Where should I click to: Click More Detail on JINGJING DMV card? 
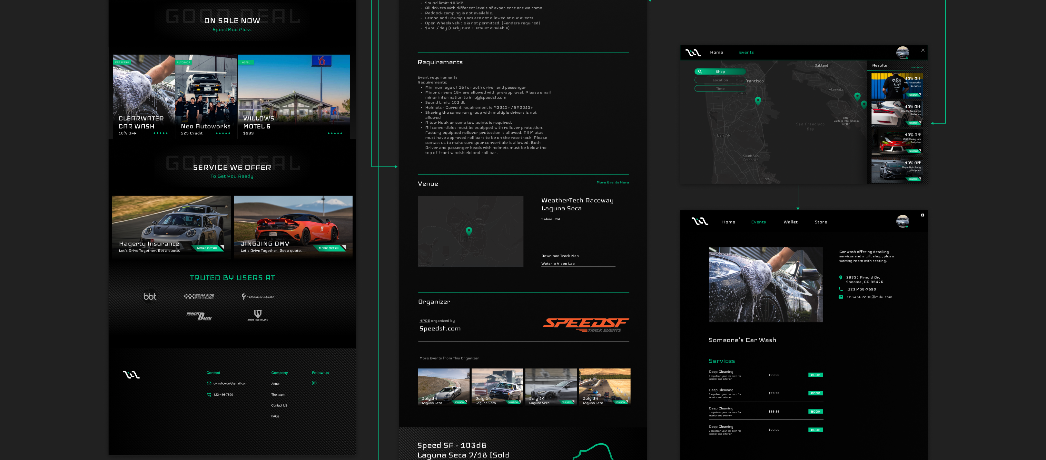pyautogui.click(x=330, y=248)
